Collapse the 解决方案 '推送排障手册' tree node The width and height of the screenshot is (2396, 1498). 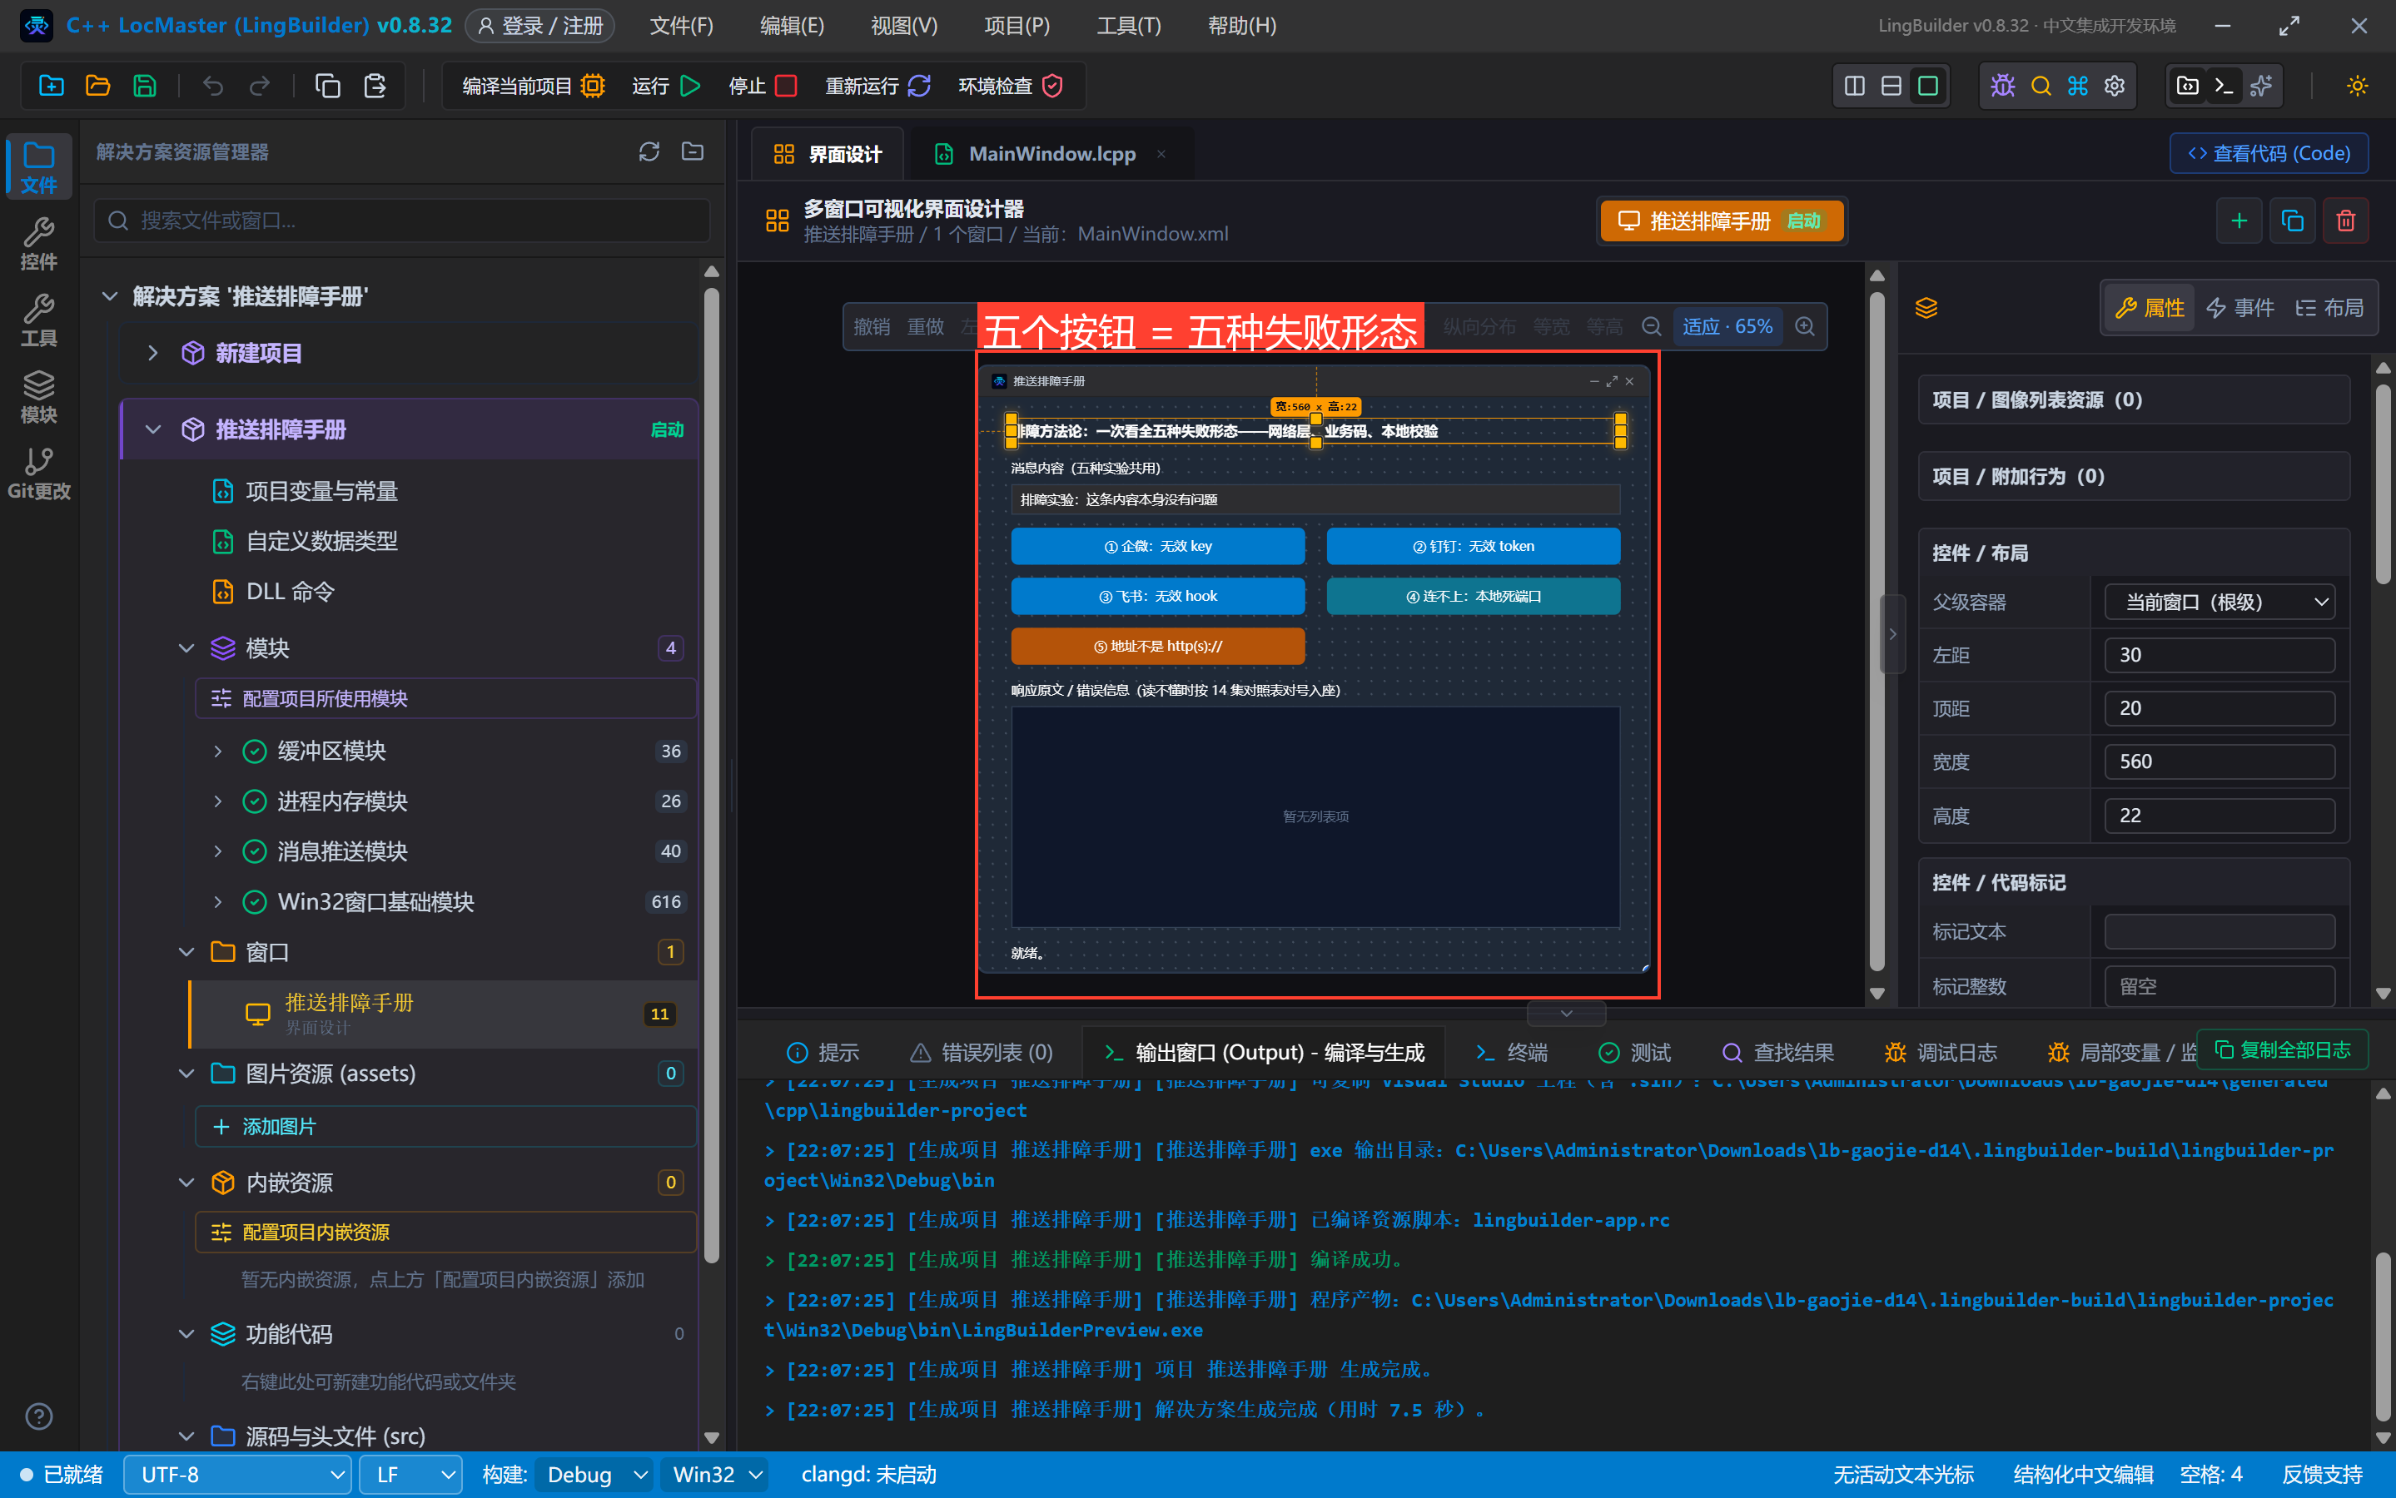click(x=110, y=296)
